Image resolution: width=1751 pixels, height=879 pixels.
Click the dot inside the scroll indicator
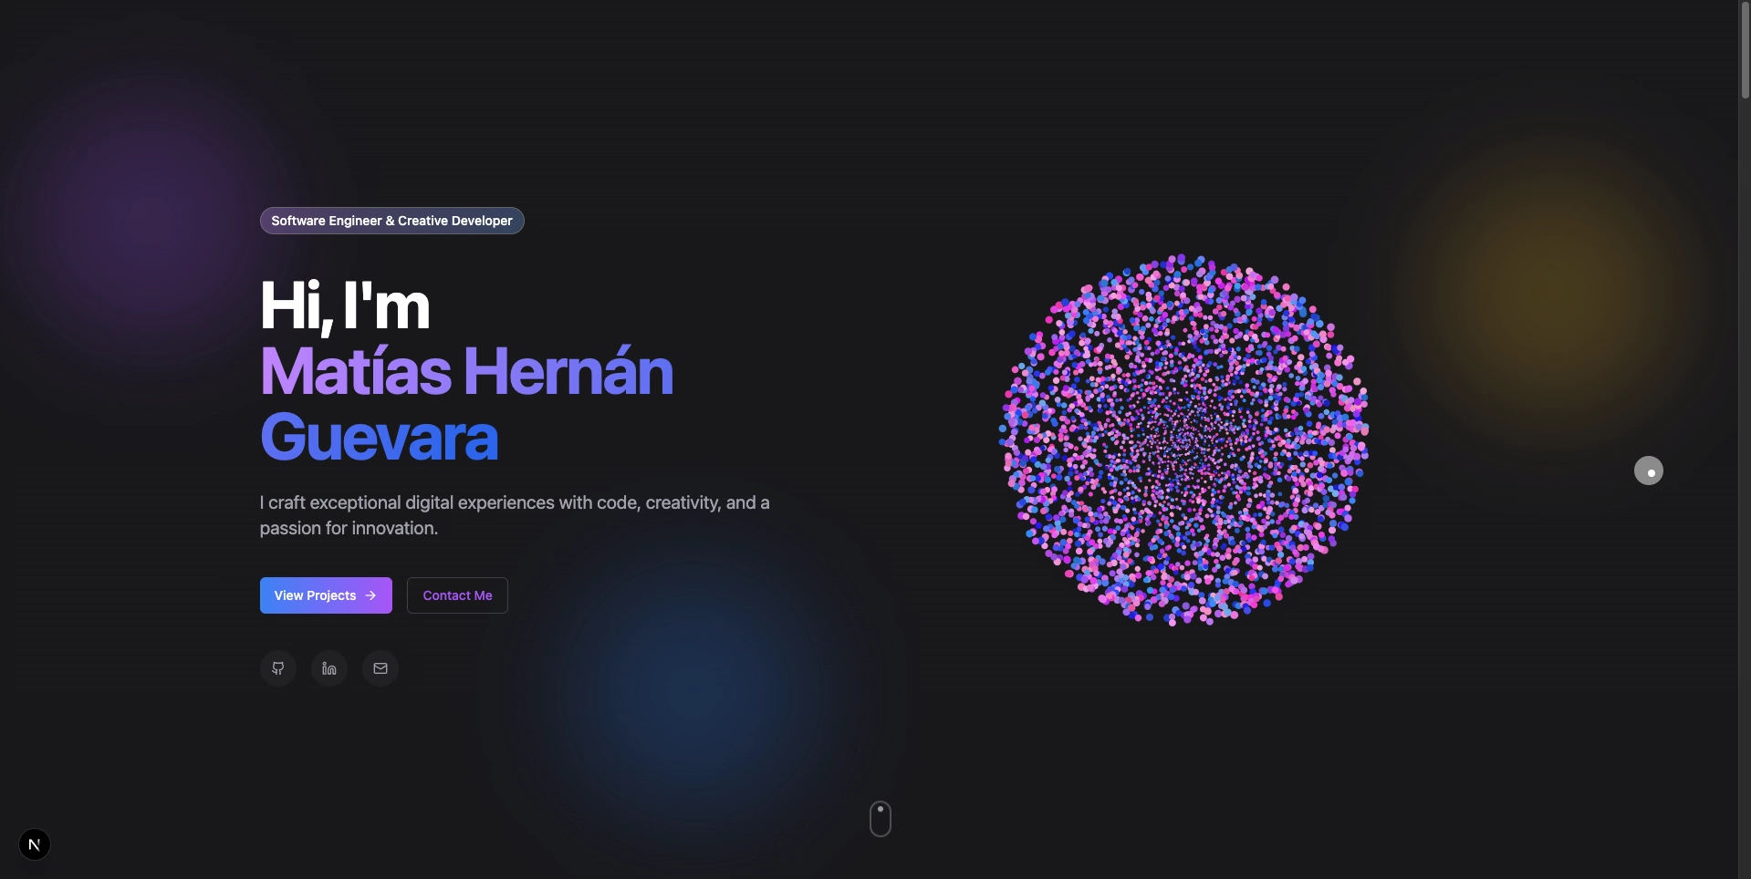pos(880,809)
